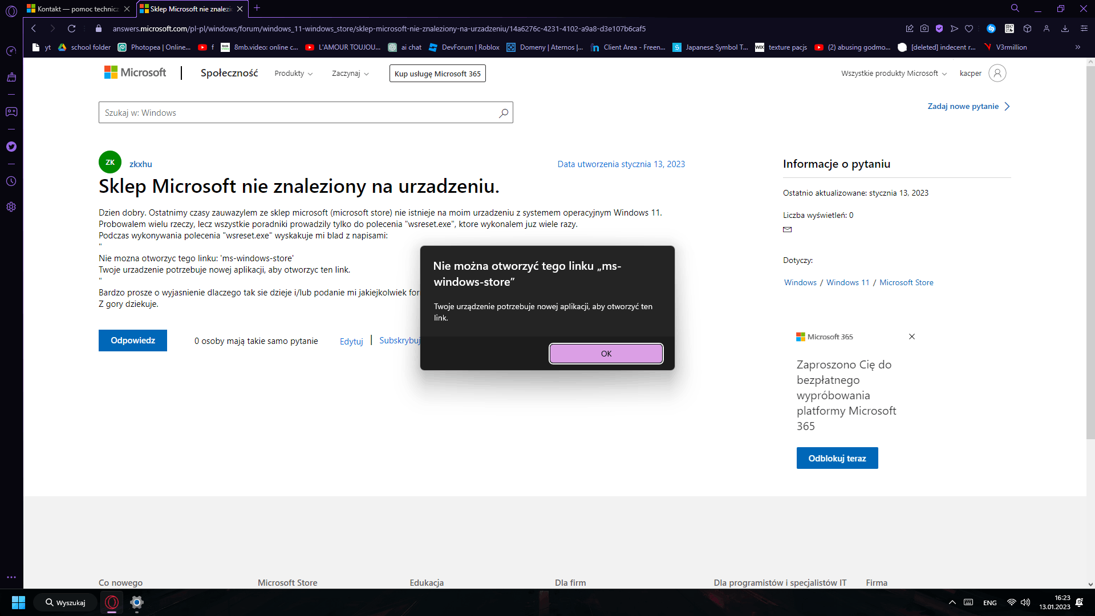1095x616 pixels.
Task: Open GX Cleaner broom icon in sidebar
Action: (x=11, y=78)
